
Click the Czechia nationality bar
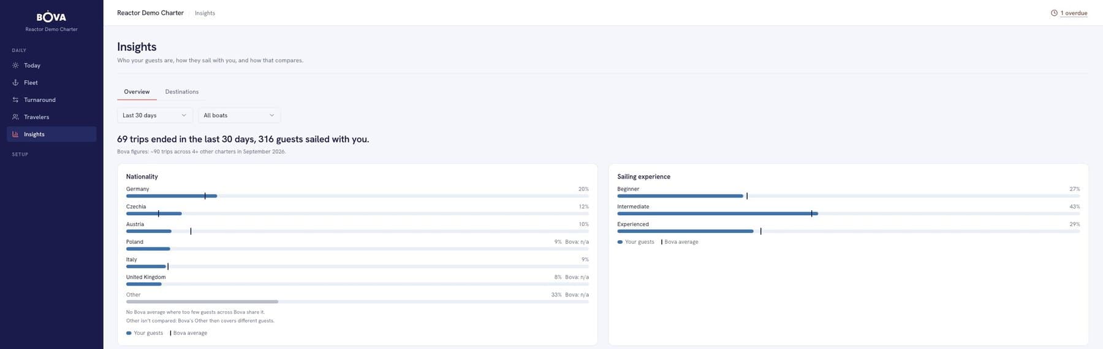(154, 214)
